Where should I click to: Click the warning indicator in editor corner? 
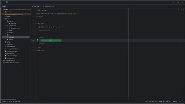(179, 10)
